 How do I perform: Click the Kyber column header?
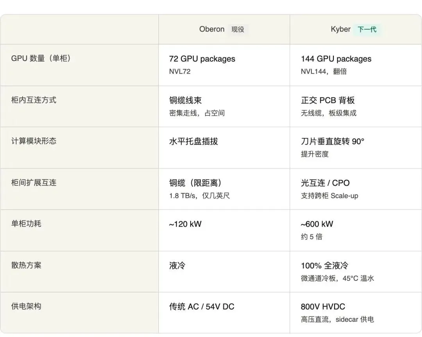click(340, 29)
